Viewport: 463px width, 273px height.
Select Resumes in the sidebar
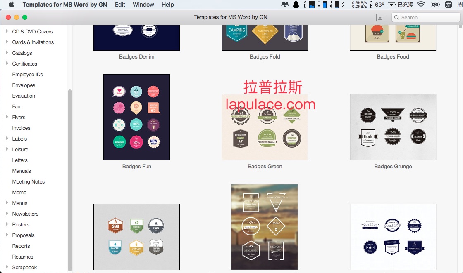pos(23,257)
